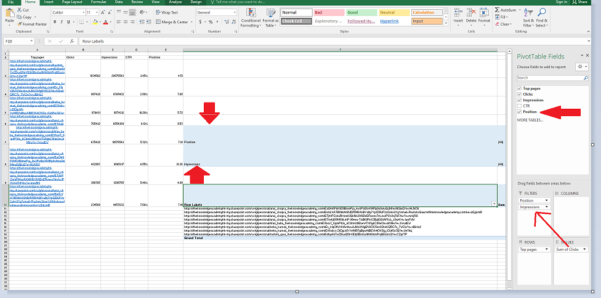Click the Wrap Text button
Image resolution: width=601 pixels, height=298 pixels.
tap(166, 12)
